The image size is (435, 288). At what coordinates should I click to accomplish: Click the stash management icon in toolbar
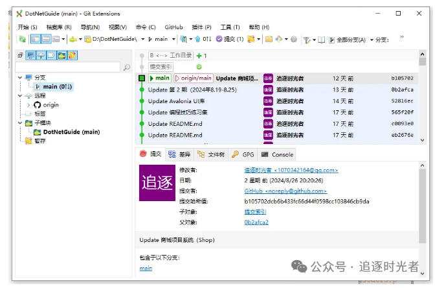click(x=251, y=39)
